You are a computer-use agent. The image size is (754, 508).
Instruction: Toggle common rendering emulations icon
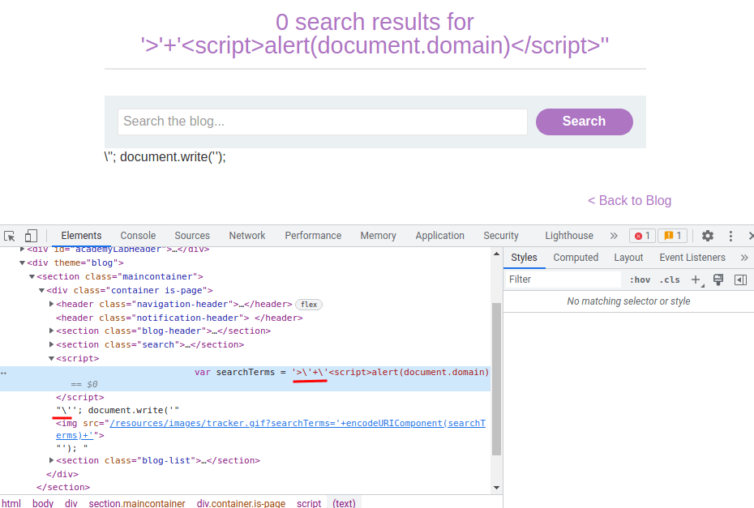coord(718,279)
